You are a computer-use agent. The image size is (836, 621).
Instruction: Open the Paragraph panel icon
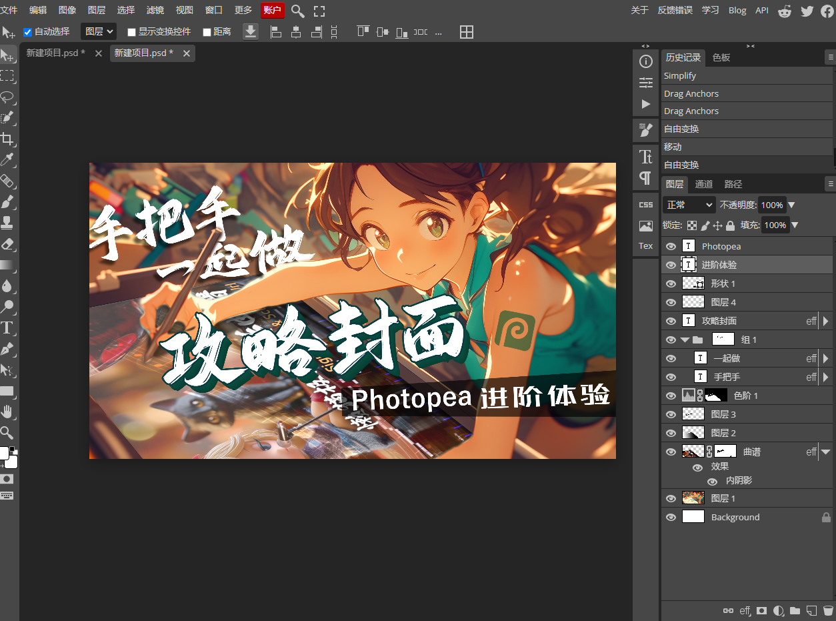[646, 178]
